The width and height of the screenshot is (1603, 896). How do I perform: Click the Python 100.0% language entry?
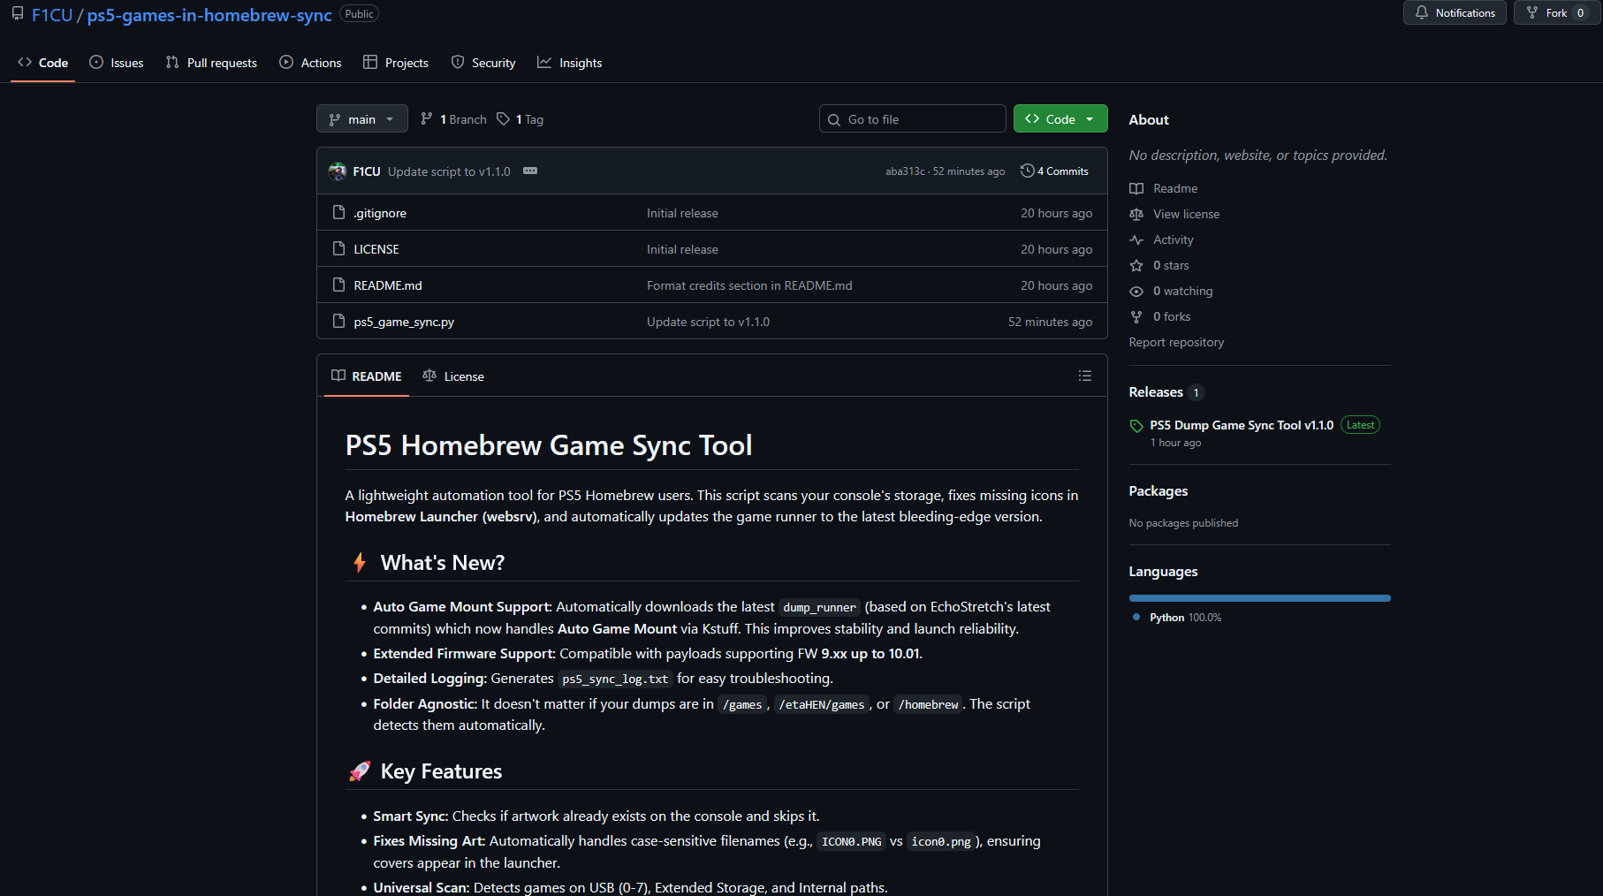(x=1177, y=618)
